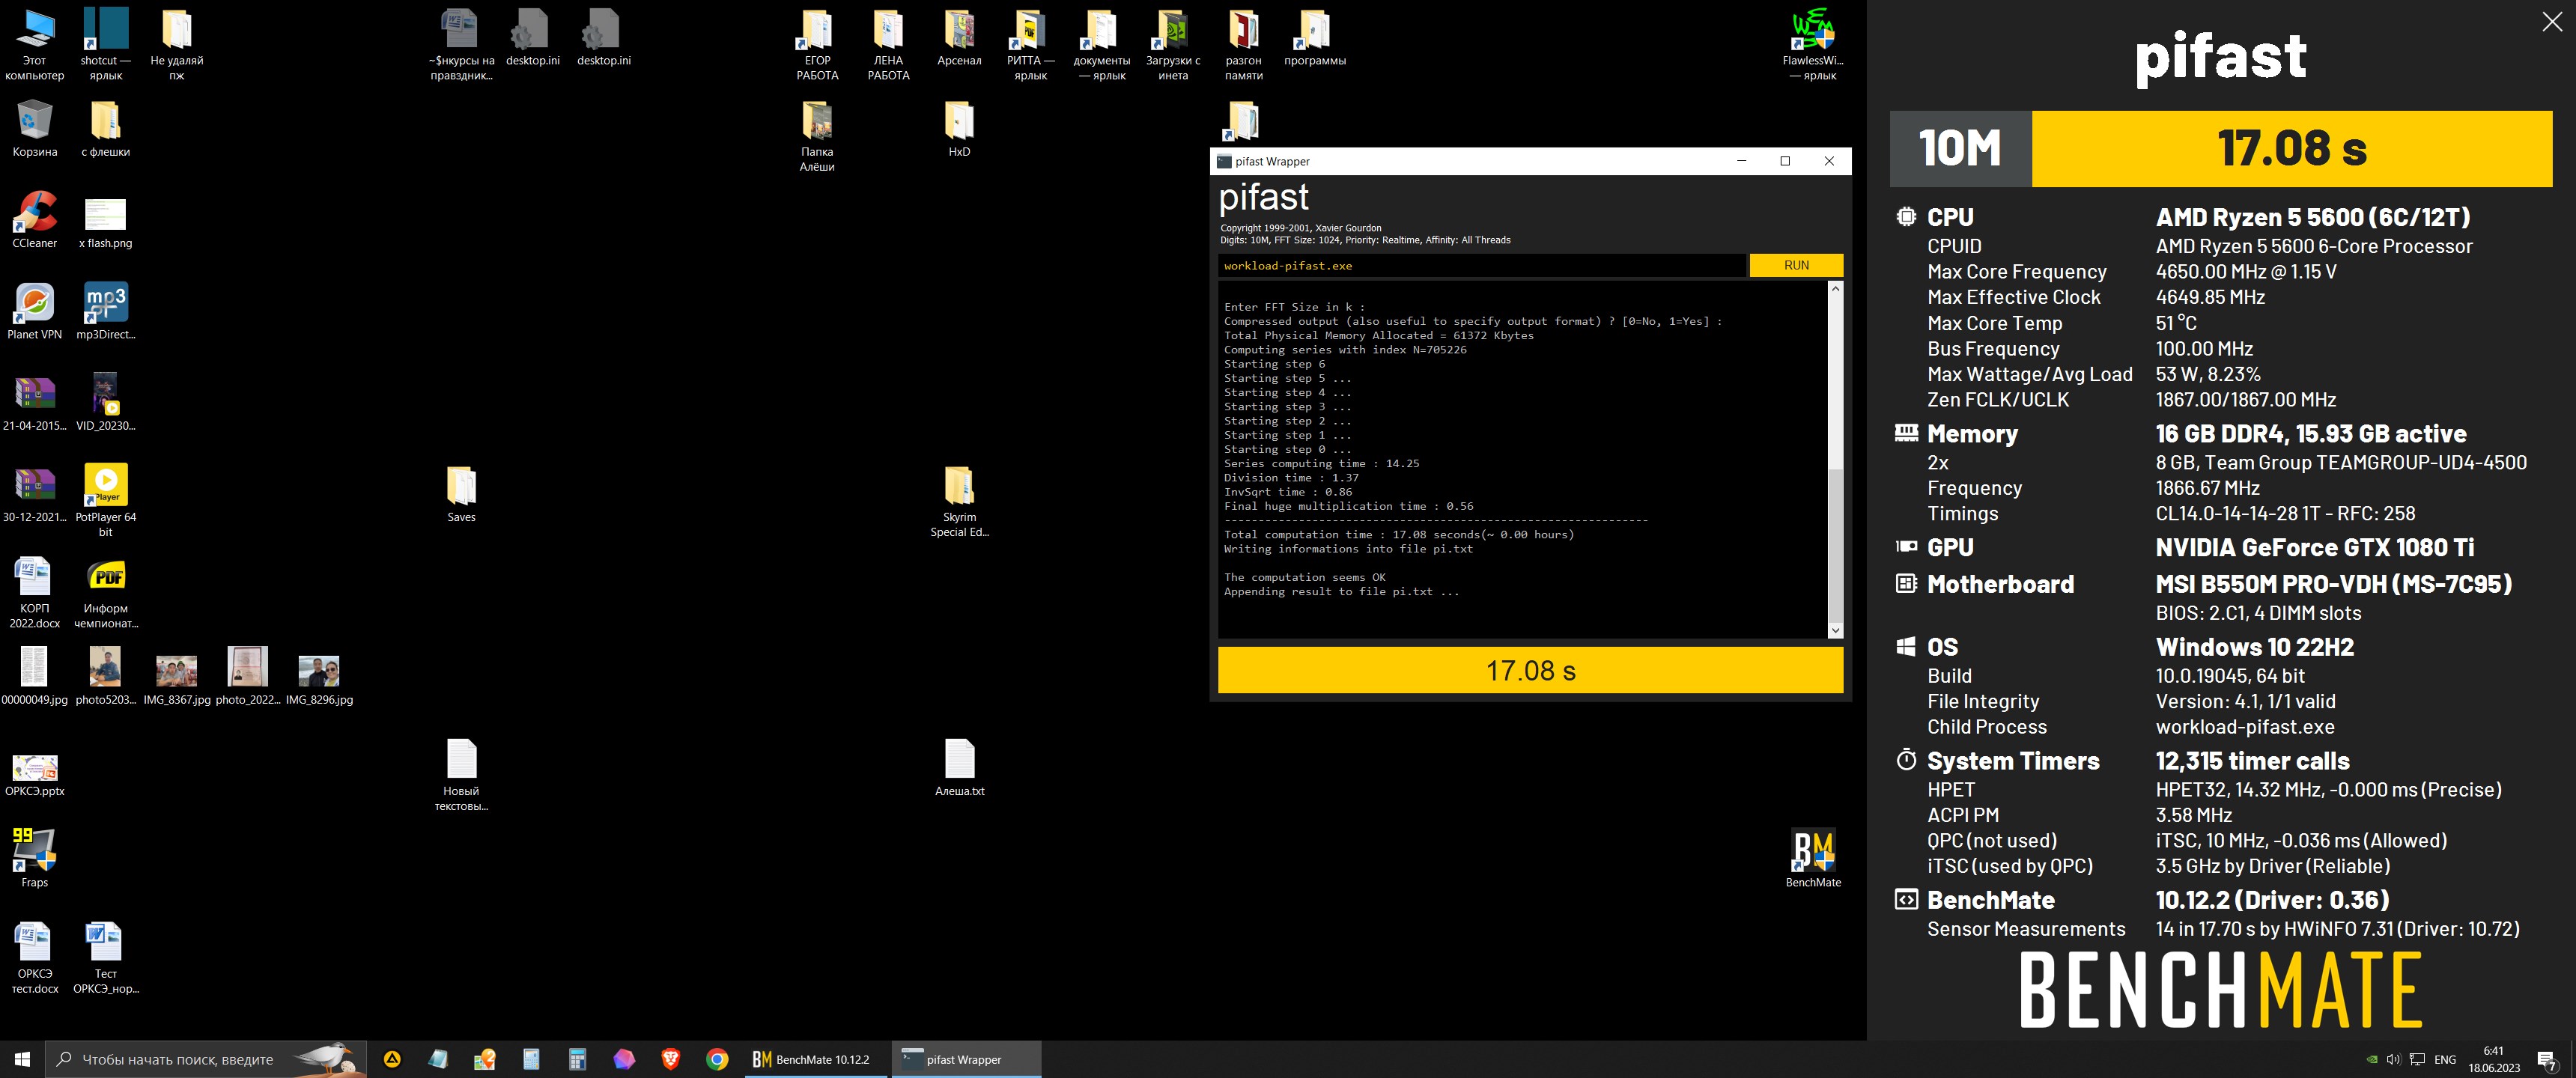Select the Загрузки с инета shortcut

click(1172, 45)
